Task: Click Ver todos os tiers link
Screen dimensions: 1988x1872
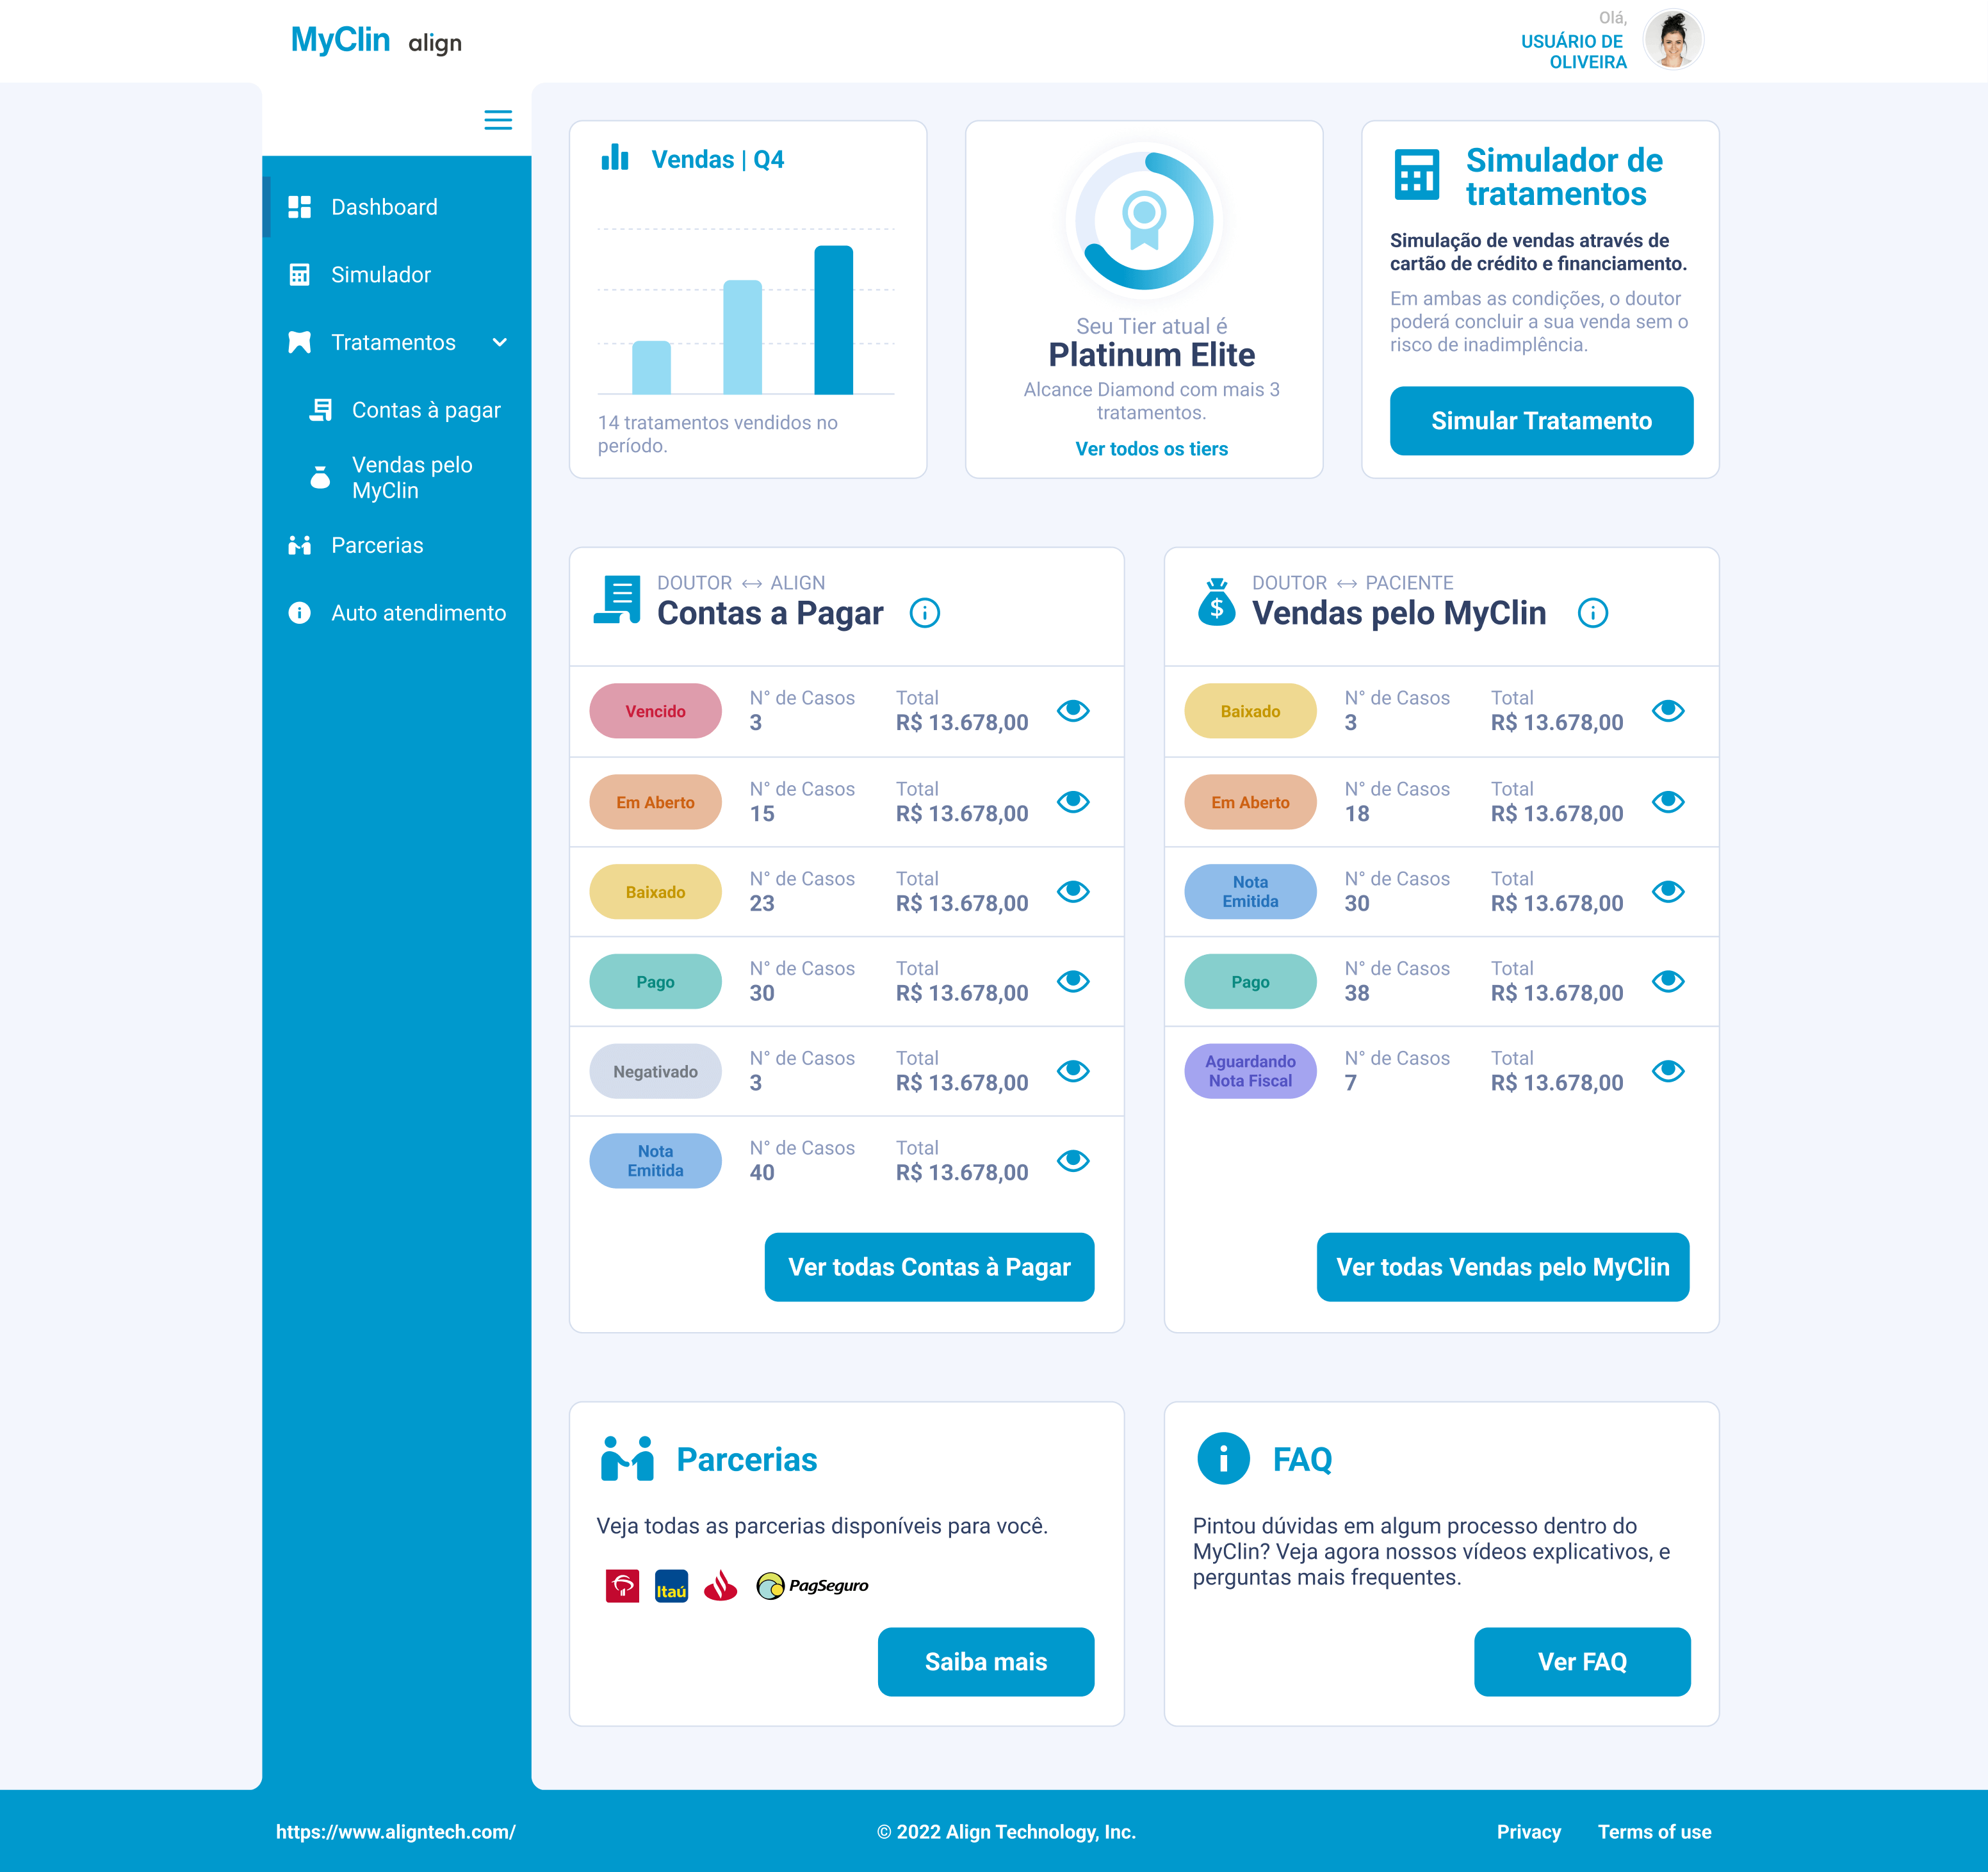Action: click(x=1151, y=449)
